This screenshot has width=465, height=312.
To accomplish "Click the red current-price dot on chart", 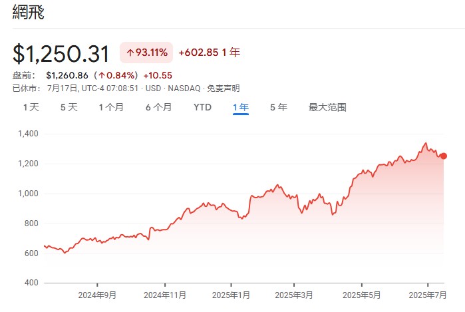I will (443, 156).
